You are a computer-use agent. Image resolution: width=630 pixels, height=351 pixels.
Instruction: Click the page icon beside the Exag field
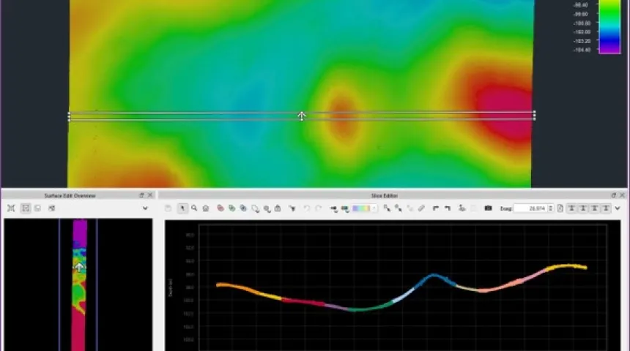click(x=560, y=208)
